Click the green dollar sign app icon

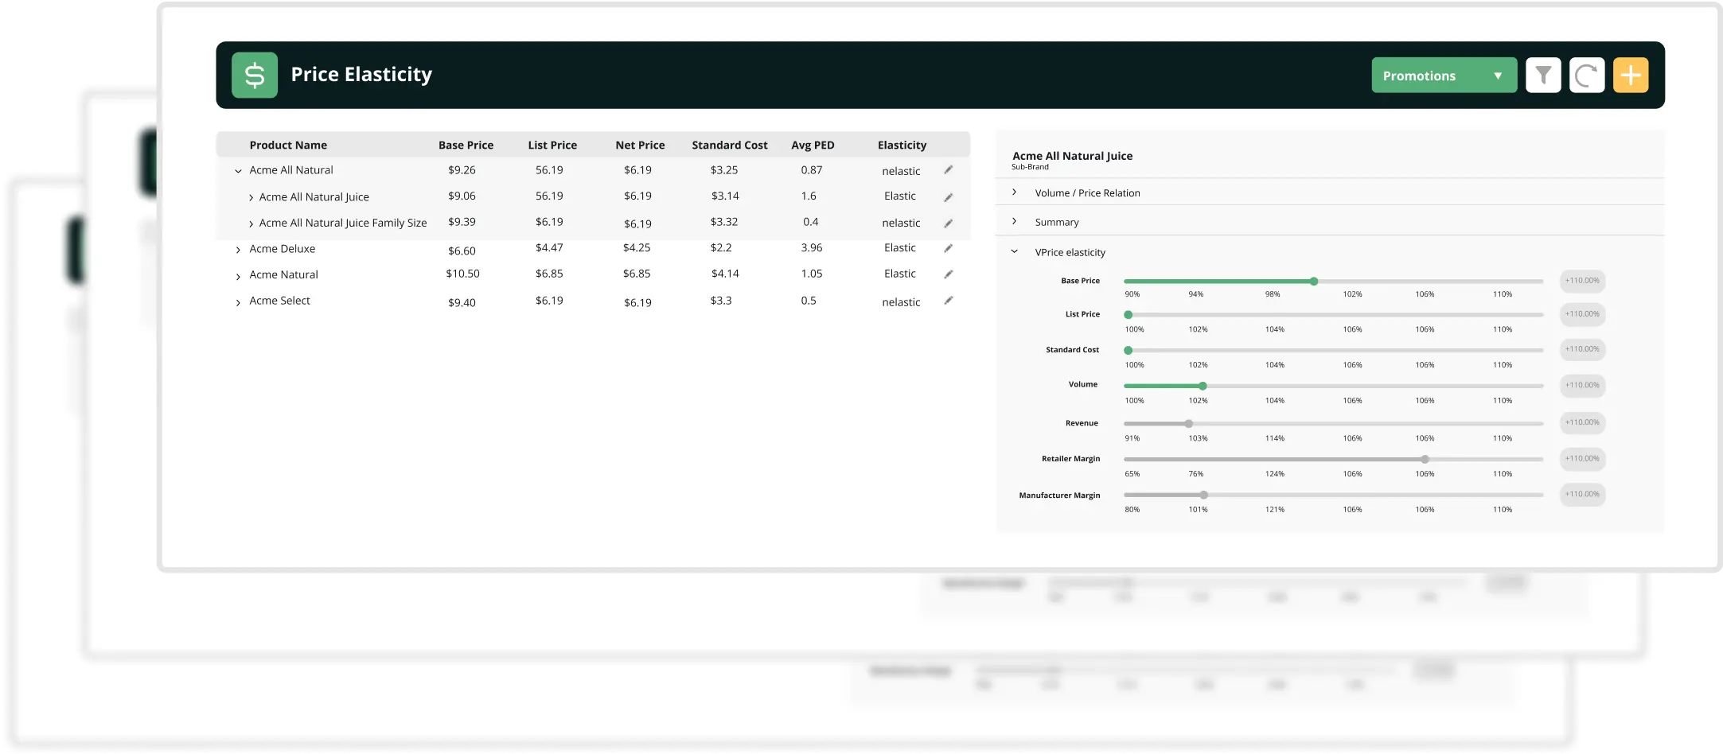tap(255, 75)
